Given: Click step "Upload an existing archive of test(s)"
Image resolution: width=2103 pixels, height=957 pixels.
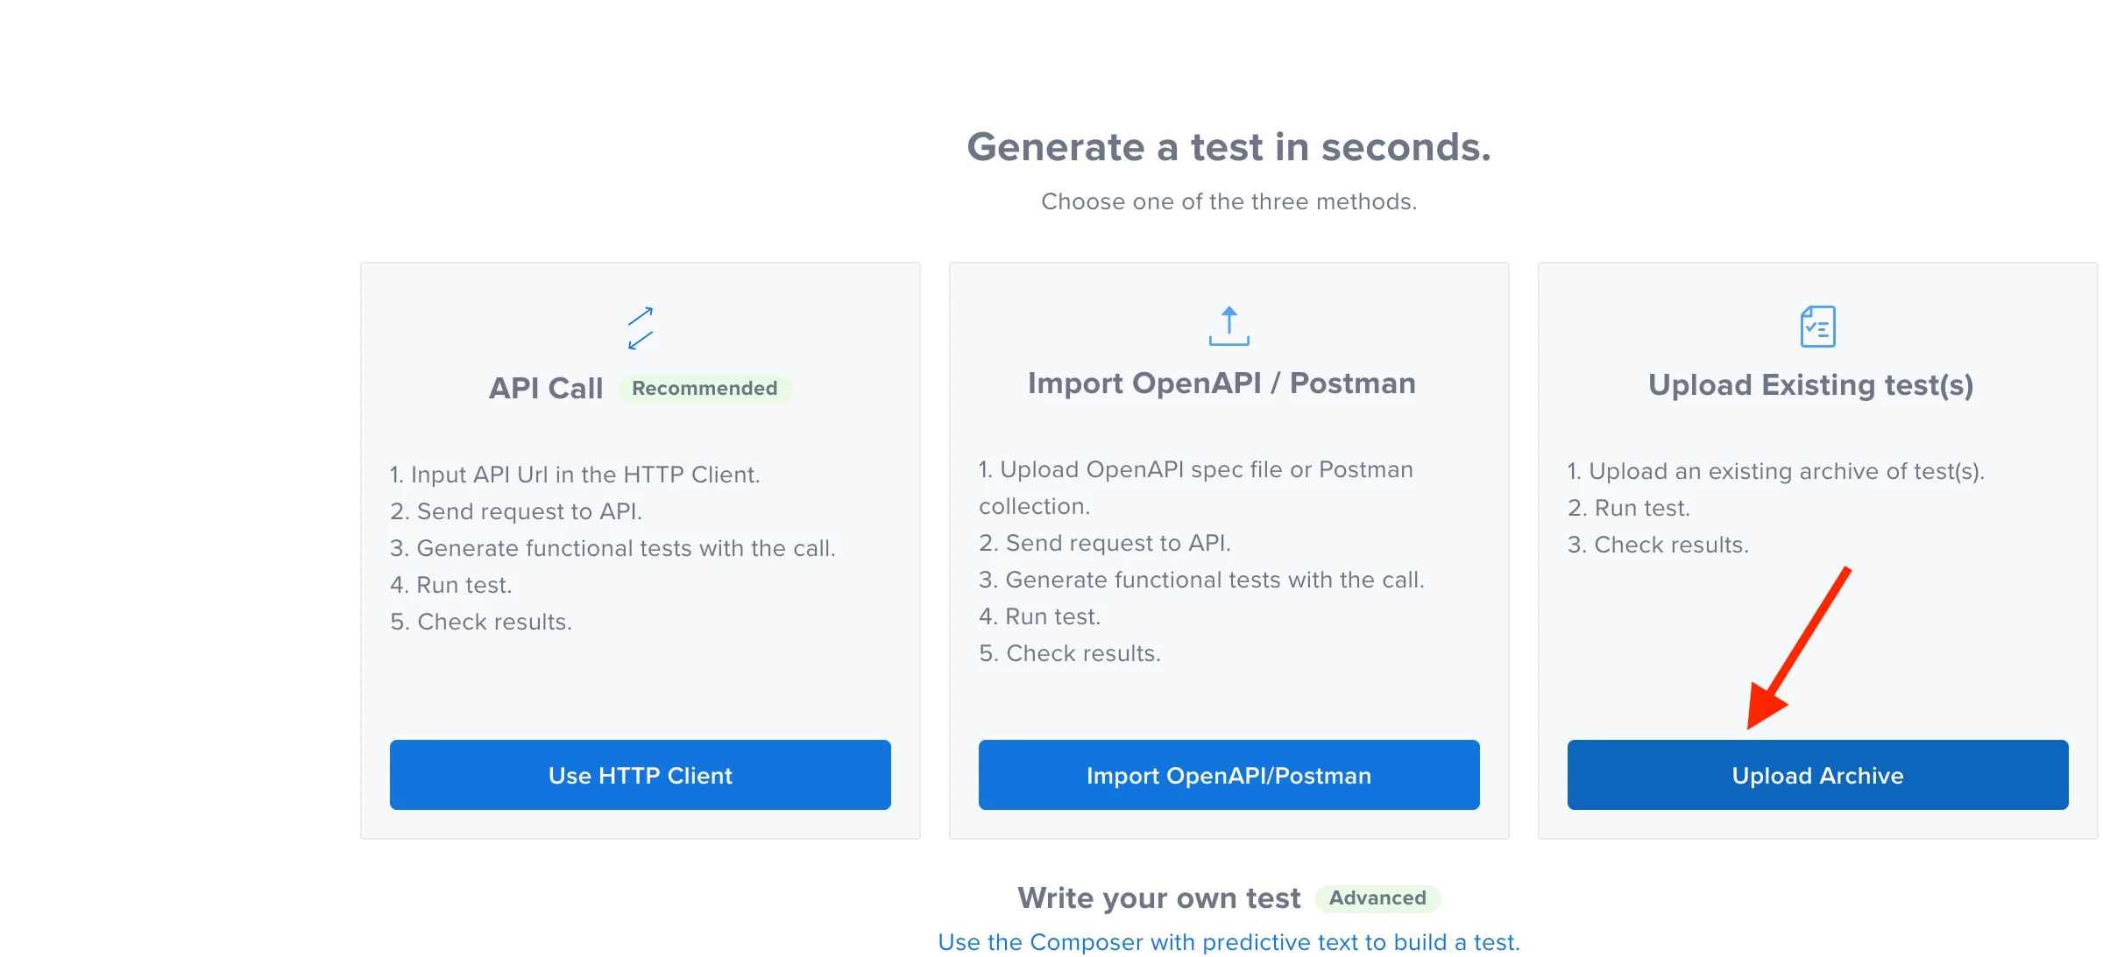Looking at the screenshot, I should click(1775, 471).
